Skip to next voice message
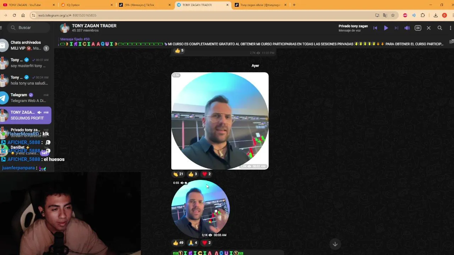The image size is (454, 255). [397, 28]
